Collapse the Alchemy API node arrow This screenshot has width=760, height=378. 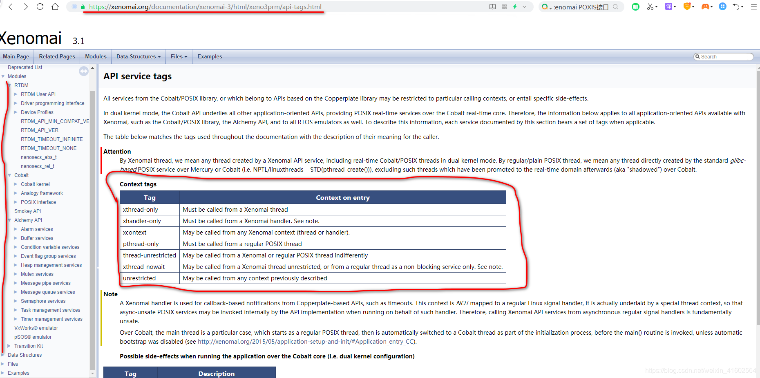point(9,220)
